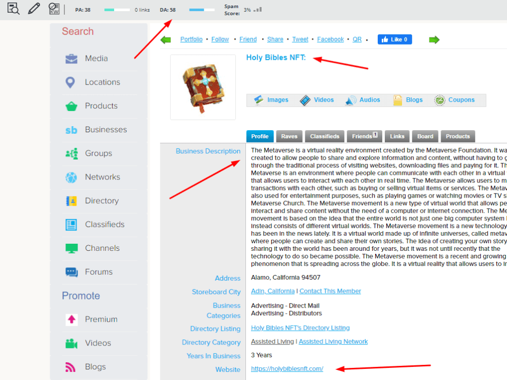
Task: Click the Media menu label
Action: pyautogui.click(x=96, y=58)
